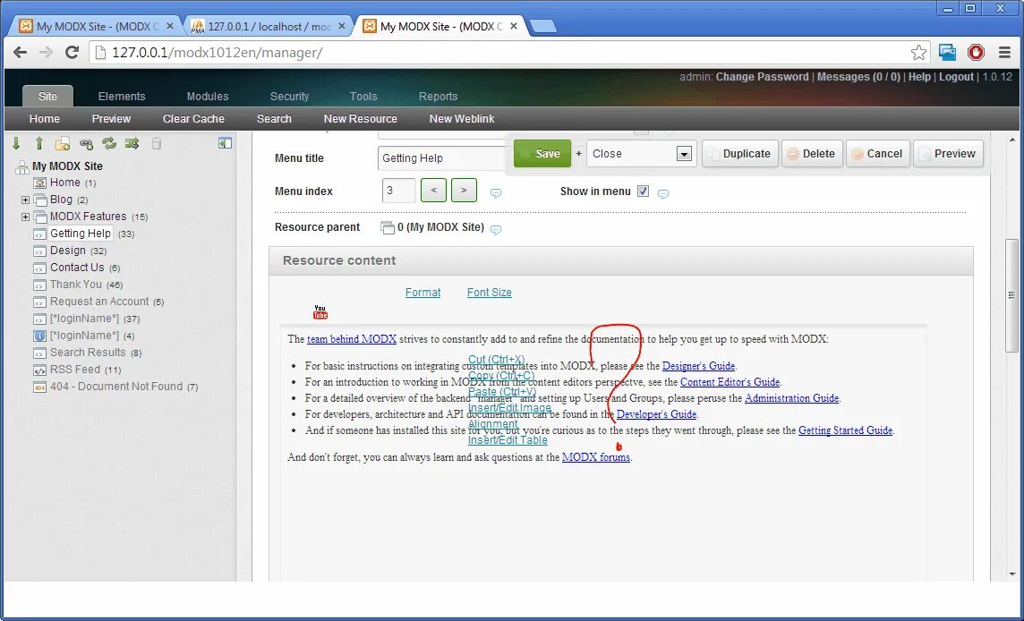Open the Designer's Guide link
This screenshot has width=1024, height=621.
pos(698,366)
